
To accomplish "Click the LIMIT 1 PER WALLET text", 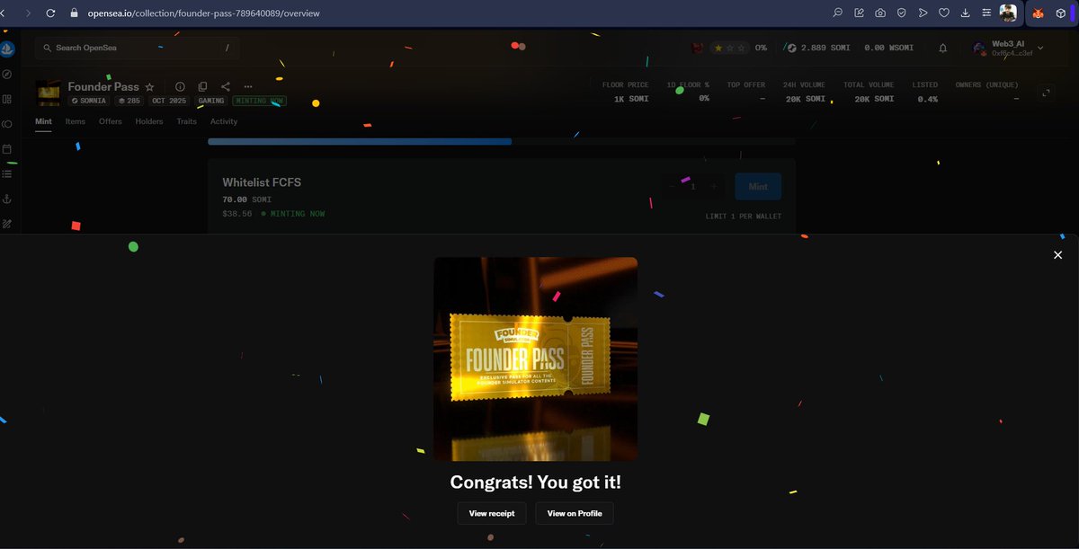I will (x=744, y=217).
